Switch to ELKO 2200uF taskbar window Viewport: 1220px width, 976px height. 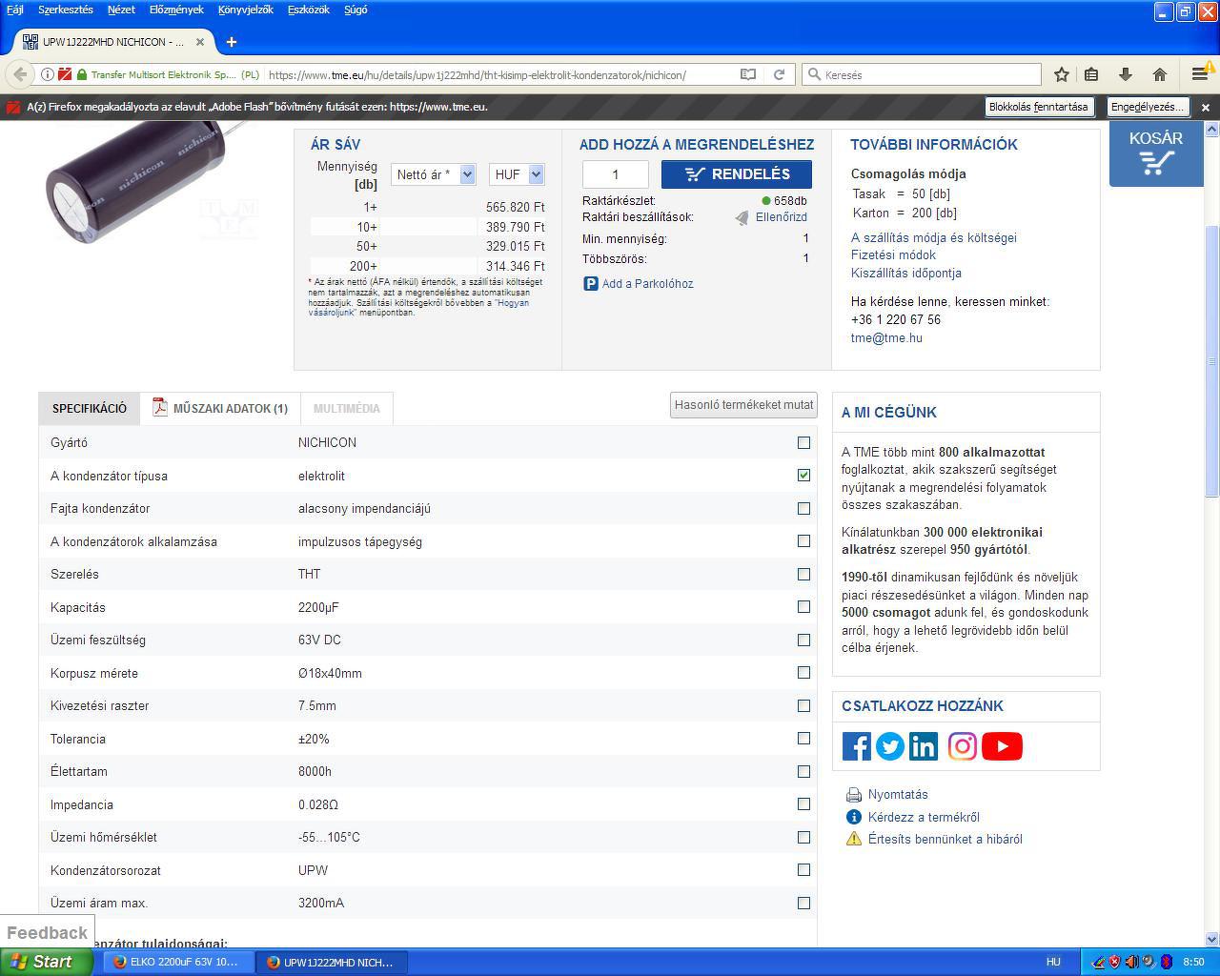[176, 962]
